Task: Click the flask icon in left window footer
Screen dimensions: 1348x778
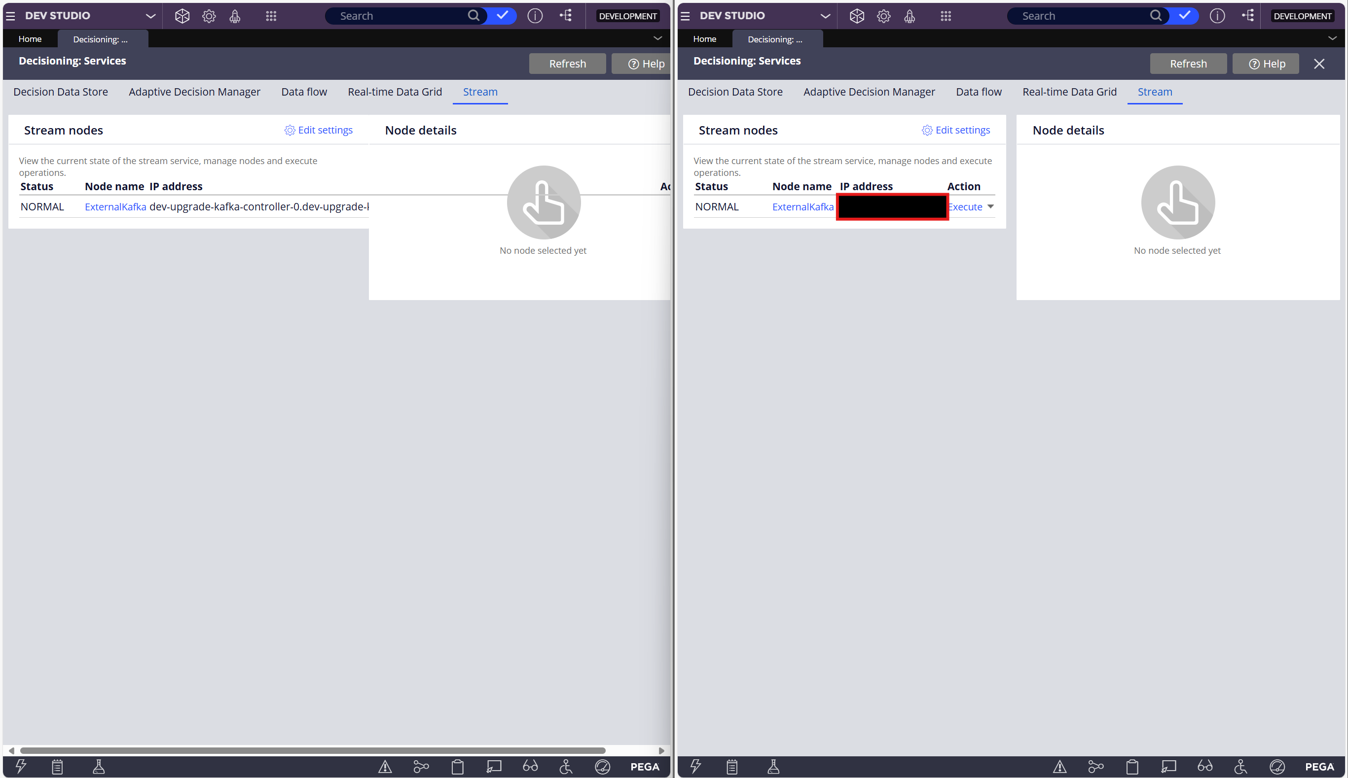Action: coord(99,766)
